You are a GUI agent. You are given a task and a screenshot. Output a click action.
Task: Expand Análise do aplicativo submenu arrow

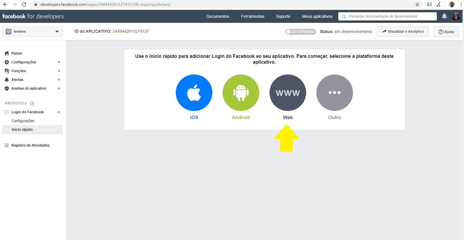59,88
